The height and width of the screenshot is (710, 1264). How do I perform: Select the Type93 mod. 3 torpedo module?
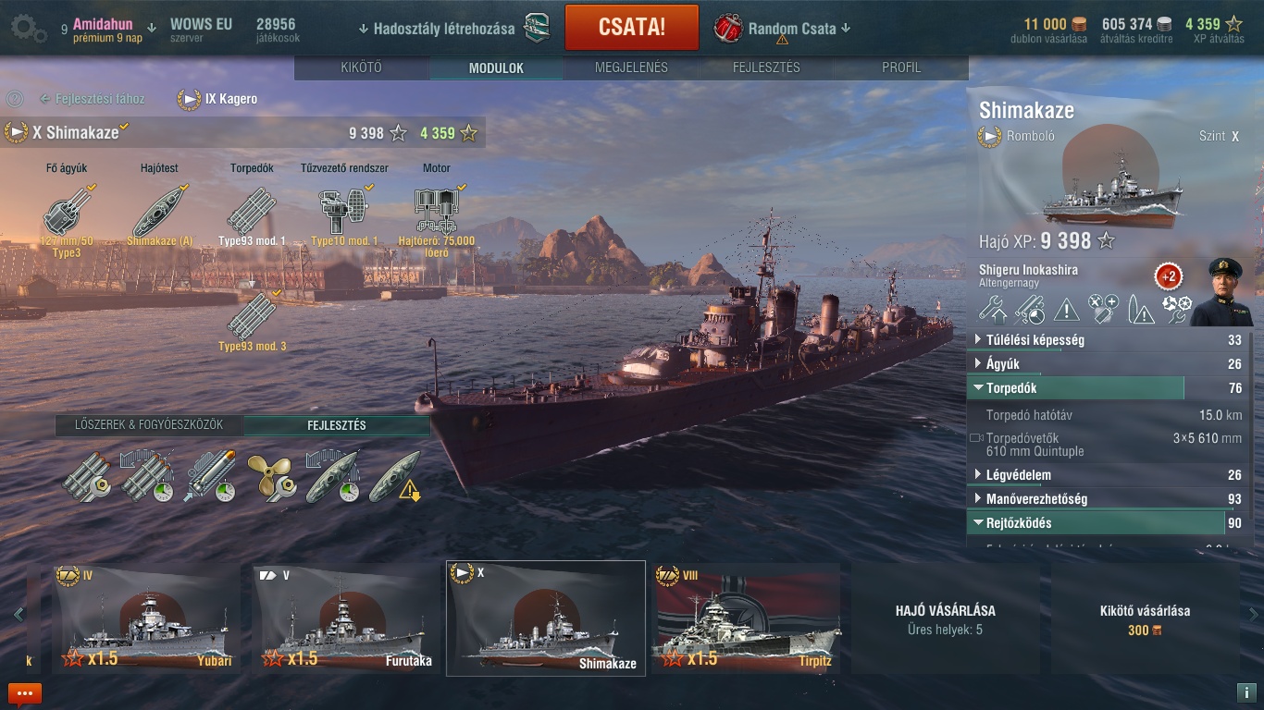pyautogui.click(x=252, y=316)
